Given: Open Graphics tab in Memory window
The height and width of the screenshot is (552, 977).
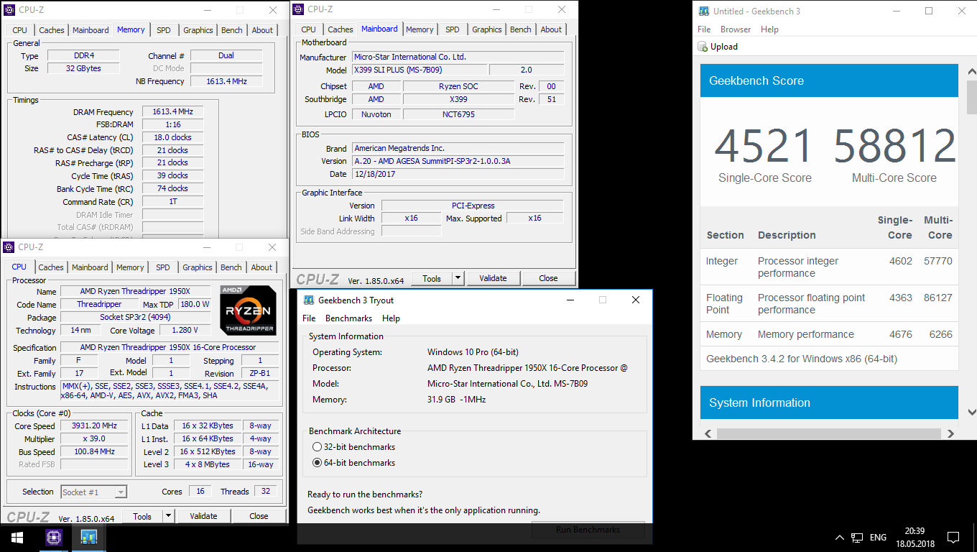Looking at the screenshot, I should click(x=198, y=30).
